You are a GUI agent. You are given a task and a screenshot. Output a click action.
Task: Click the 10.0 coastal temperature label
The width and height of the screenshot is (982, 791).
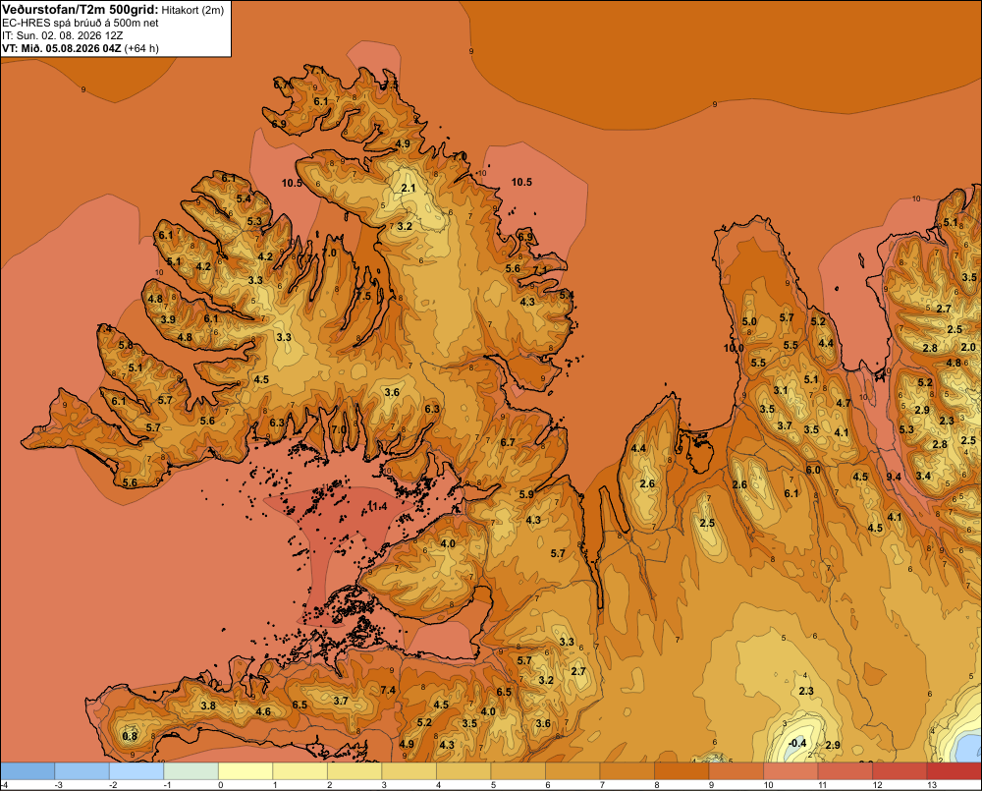(734, 348)
